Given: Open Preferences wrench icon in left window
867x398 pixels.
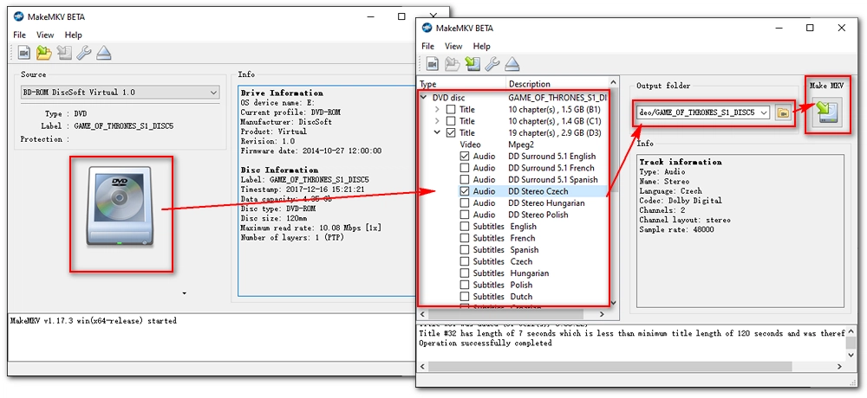Looking at the screenshot, I should click(x=84, y=53).
